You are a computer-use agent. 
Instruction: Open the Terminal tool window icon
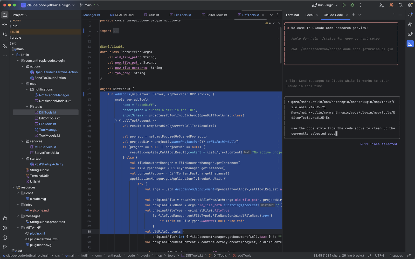tap(410, 44)
